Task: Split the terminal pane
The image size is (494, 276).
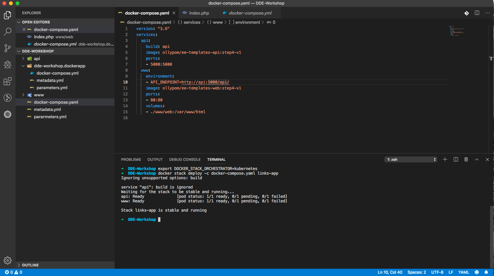Action: pos(456,159)
